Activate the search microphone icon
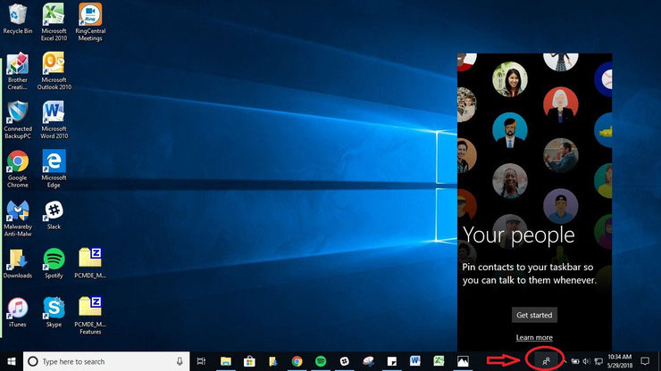The height and width of the screenshot is (371, 661). pyautogui.click(x=180, y=361)
